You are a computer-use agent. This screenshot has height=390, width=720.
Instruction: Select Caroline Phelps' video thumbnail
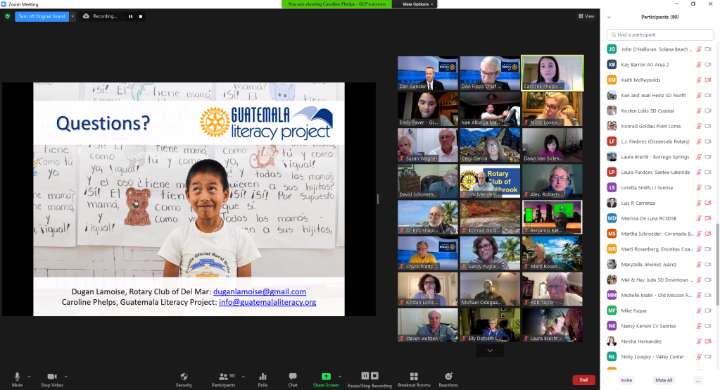pyautogui.click(x=552, y=73)
